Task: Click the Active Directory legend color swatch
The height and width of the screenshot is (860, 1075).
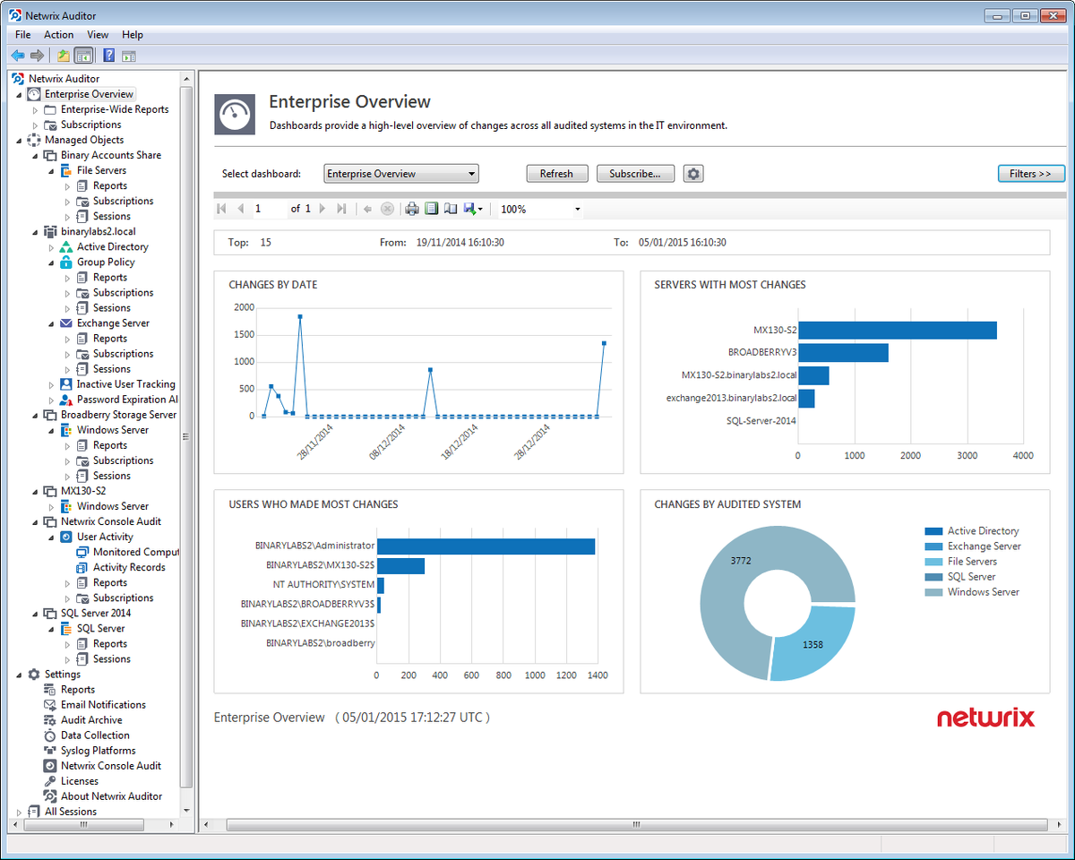Action: (933, 531)
